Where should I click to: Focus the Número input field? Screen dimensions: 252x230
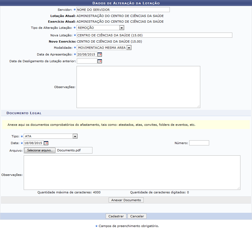pyautogui.click(x=199, y=143)
